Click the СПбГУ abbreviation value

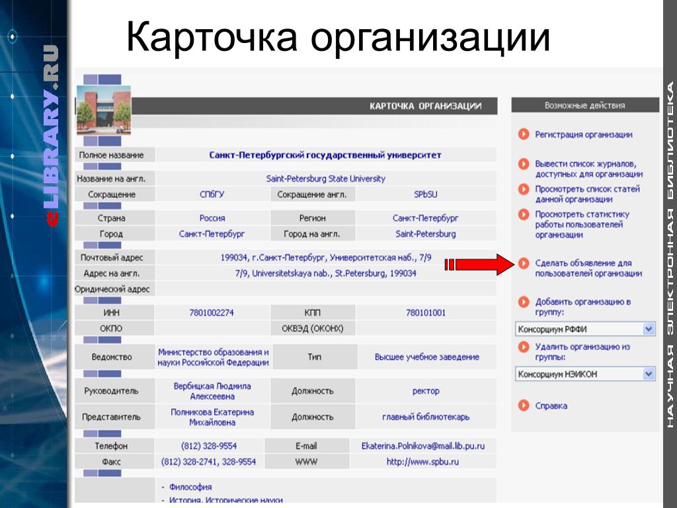pyautogui.click(x=212, y=194)
